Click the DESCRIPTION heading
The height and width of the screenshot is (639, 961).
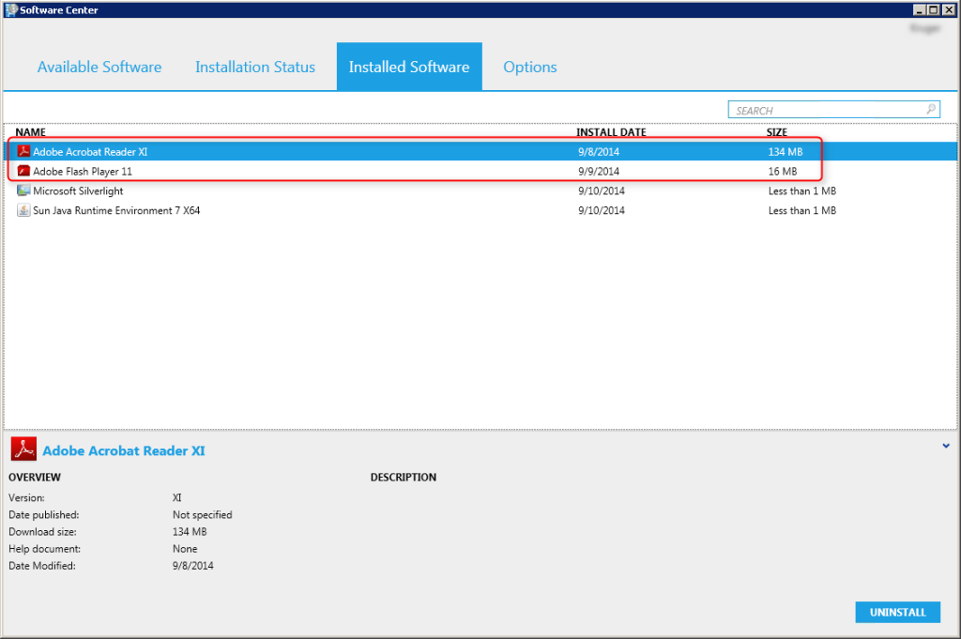tap(404, 478)
